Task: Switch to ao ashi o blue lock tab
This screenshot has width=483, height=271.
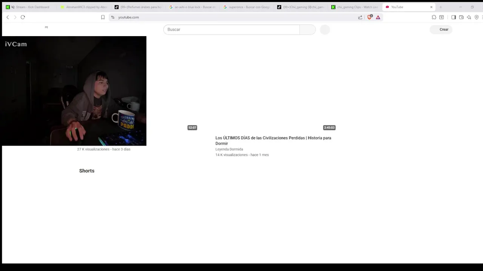Action: tap(192, 7)
